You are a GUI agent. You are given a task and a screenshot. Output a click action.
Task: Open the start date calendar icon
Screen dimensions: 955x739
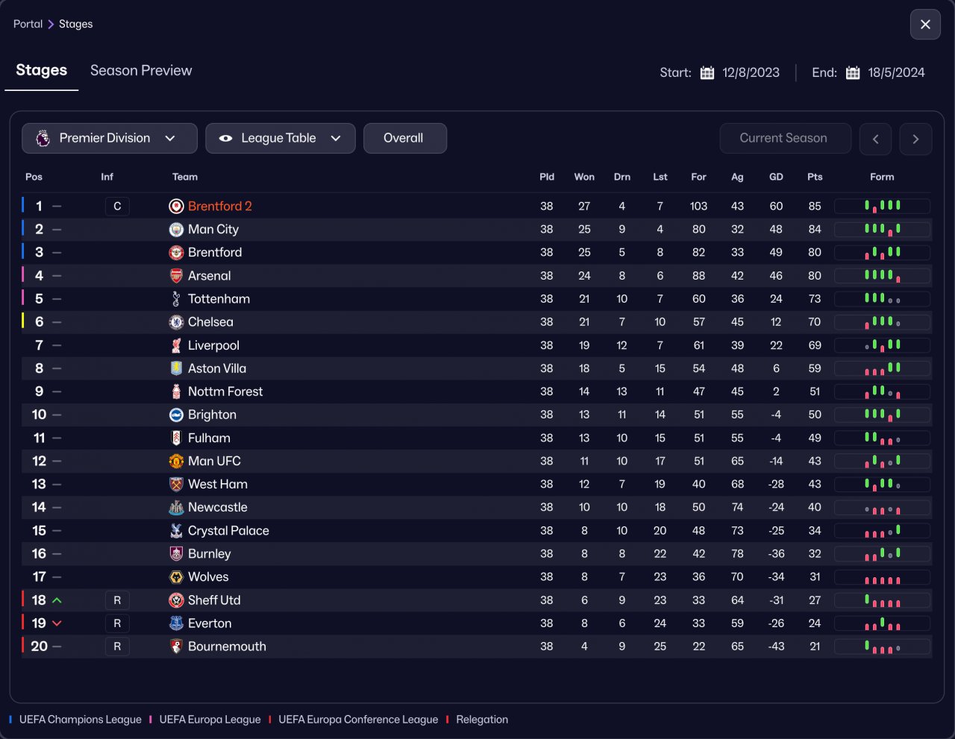click(707, 73)
